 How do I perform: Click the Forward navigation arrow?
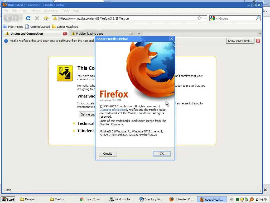click(16, 18)
